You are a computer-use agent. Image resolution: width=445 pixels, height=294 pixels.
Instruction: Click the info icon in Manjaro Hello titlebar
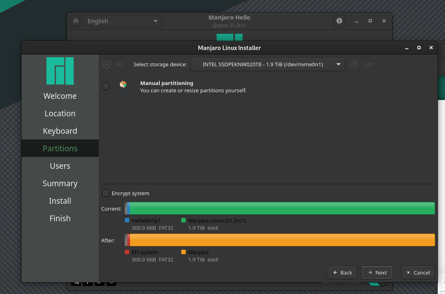tap(339, 21)
